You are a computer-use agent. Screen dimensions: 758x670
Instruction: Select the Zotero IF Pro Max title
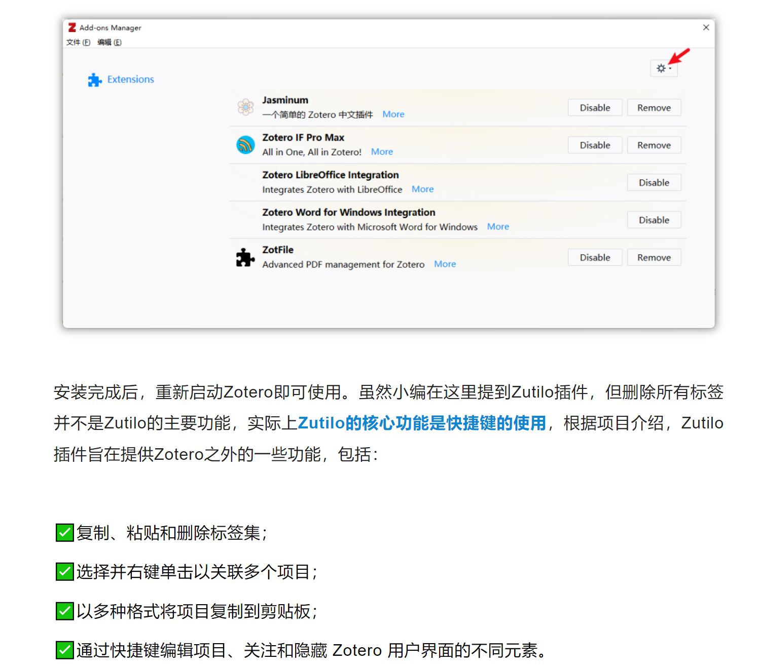pyautogui.click(x=303, y=138)
